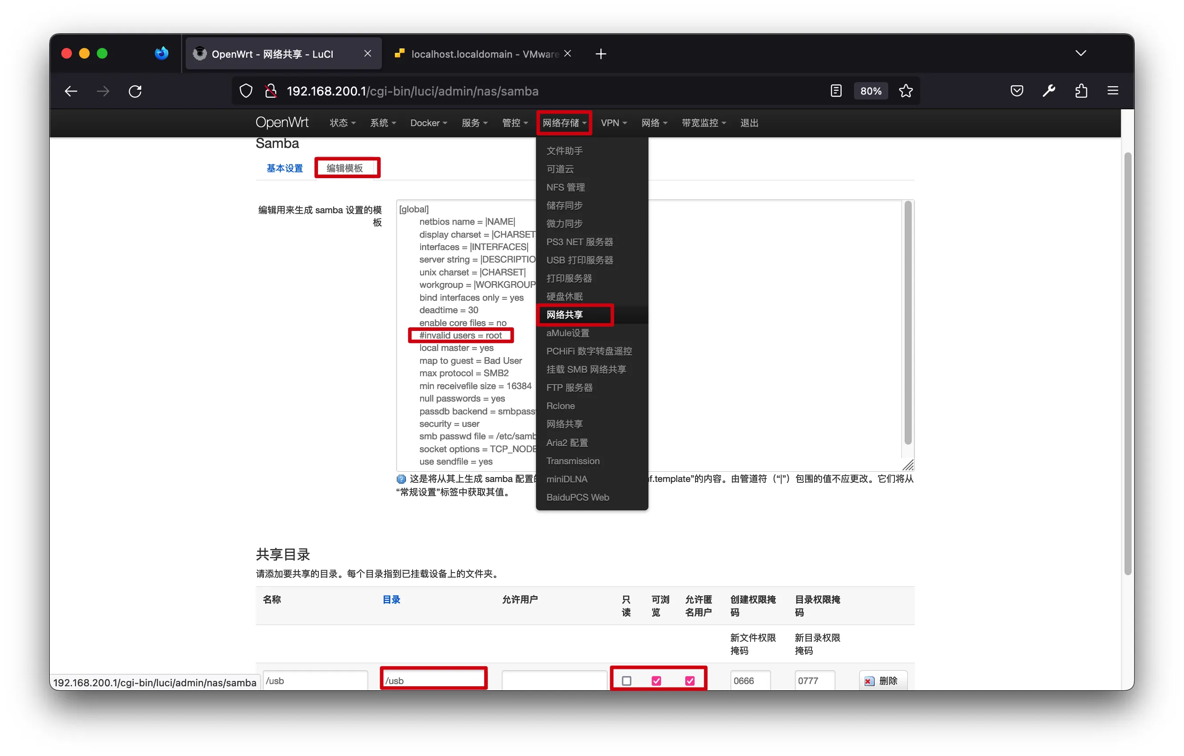The height and width of the screenshot is (756, 1184).
Task: Switch to the 编辑模板 tab
Action: coord(345,168)
